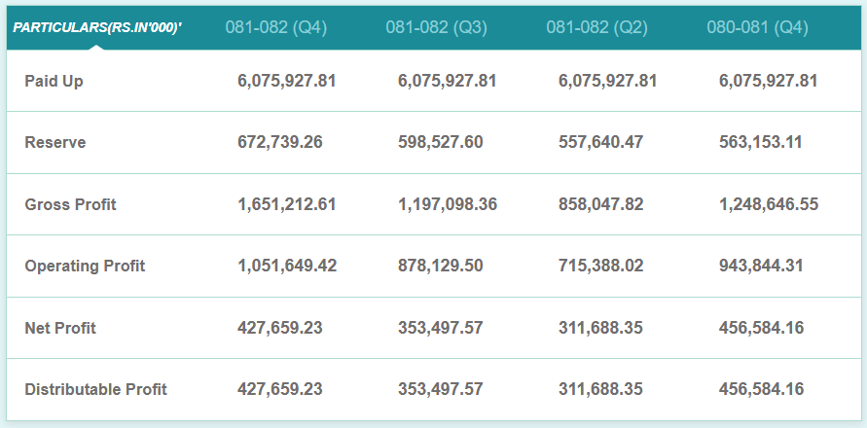867x428 pixels.
Task: Select Operating Profit value 878,129.50
Action: (x=441, y=266)
